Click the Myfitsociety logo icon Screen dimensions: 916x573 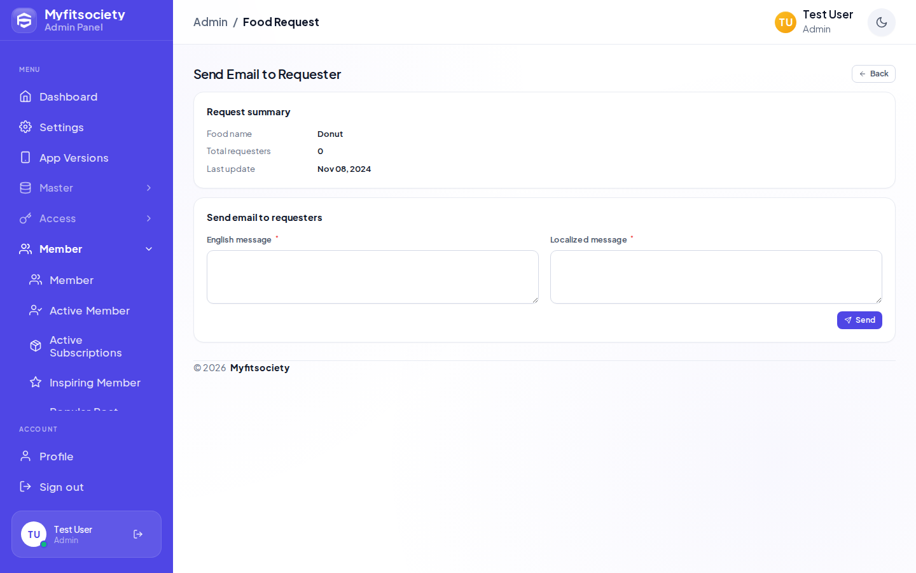coord(24,20)
